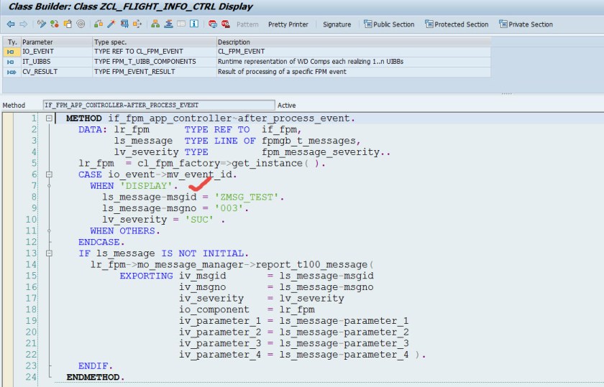Click the blue information icon
The width and height of the screenshot is (604, 387).
point(194,24)
